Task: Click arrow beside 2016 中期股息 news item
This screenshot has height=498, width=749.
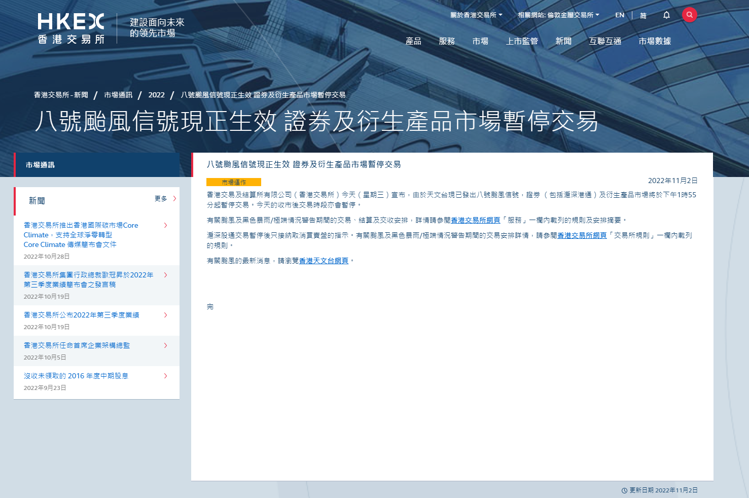Action: [166, 376]
